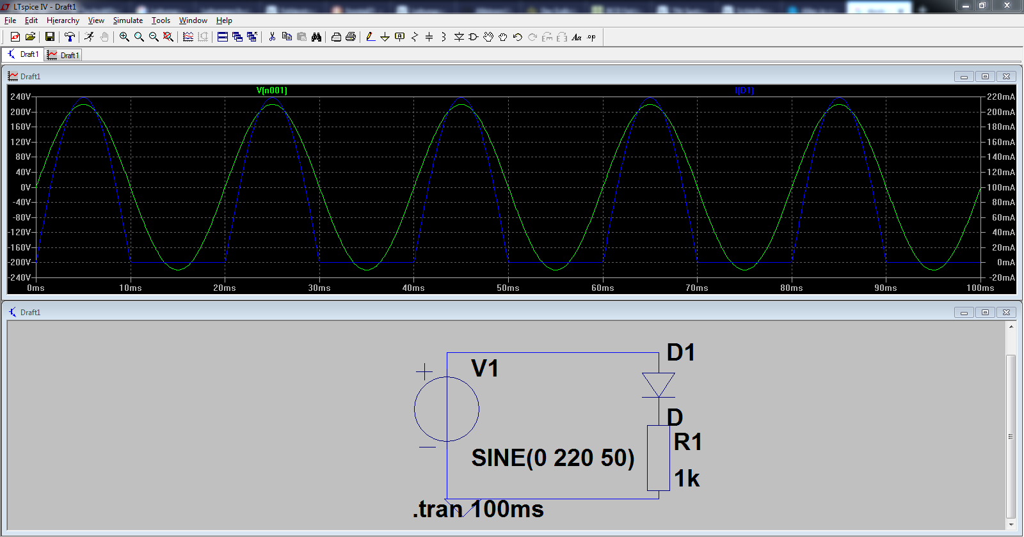1024x537 pixels.
Task: Click the Print icon
Action: pos(351,37)
